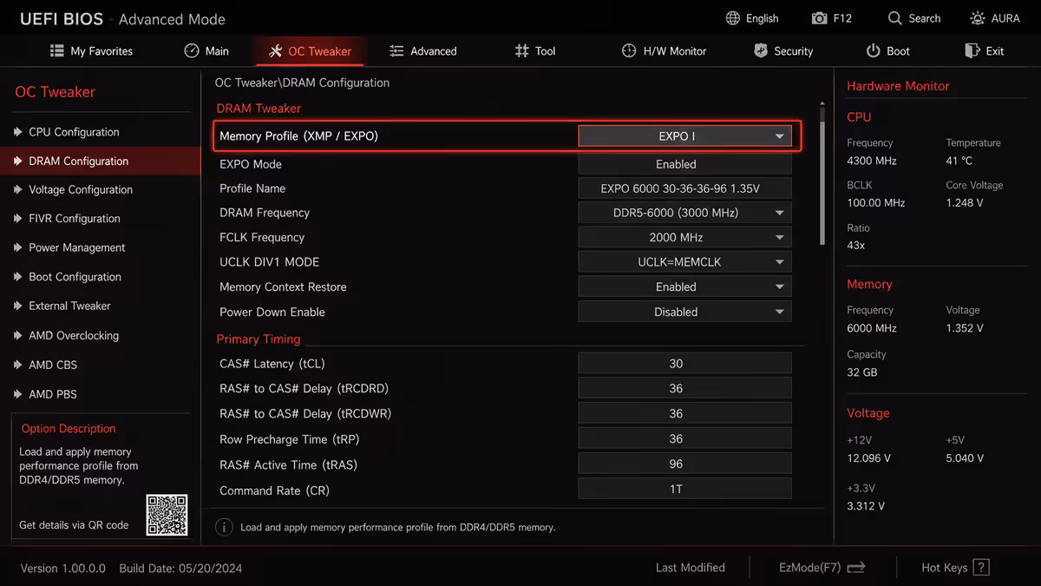Click the Advanced tab sliders icon
The width and height of the screenshot is (1041, 586).
pos(396,51)
